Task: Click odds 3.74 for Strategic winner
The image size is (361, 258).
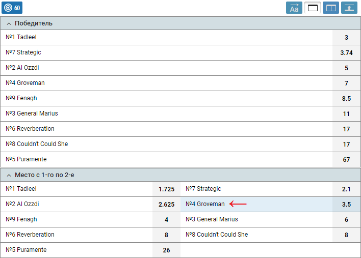Action: 346,52
